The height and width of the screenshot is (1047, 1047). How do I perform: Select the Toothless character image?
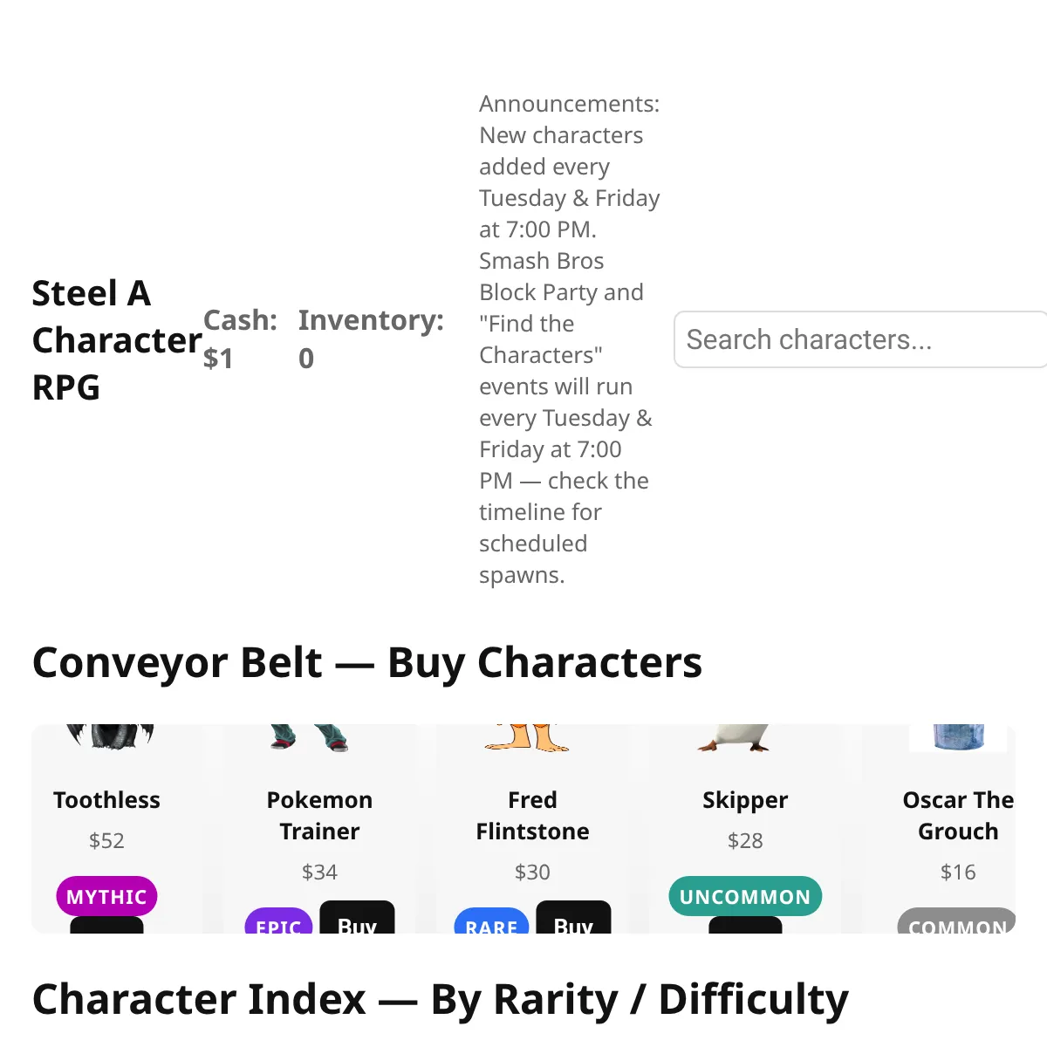coord(110,737)
